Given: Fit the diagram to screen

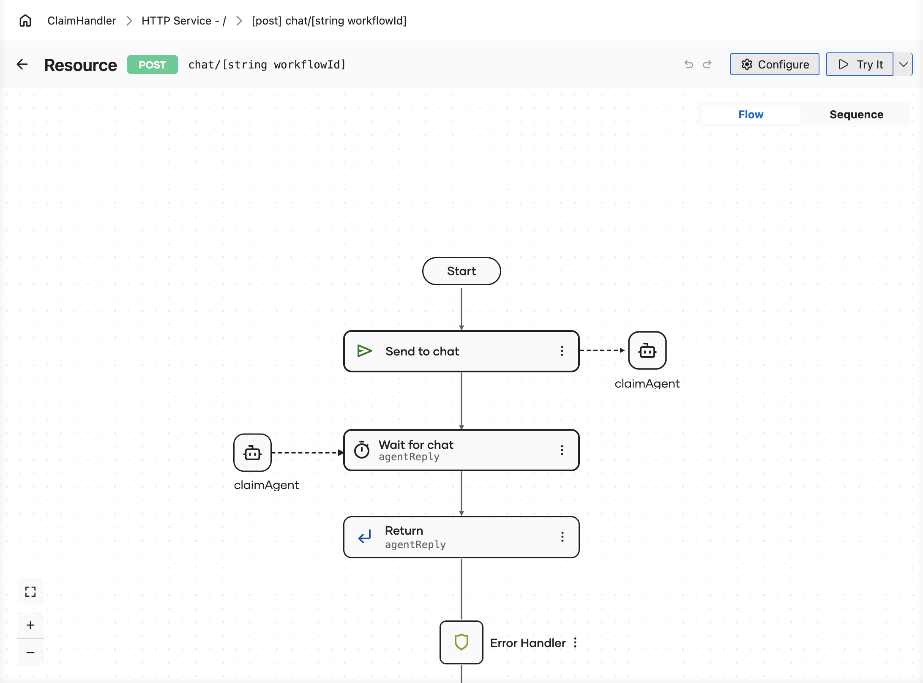Looking at the screenshot, I should 30,591.
